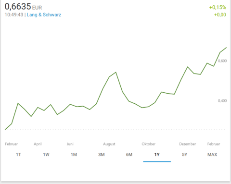Screen dimensions: 231x184
Task: Switch to the 6M chart view
Action: pyautogui.click(x=129, y=155)
